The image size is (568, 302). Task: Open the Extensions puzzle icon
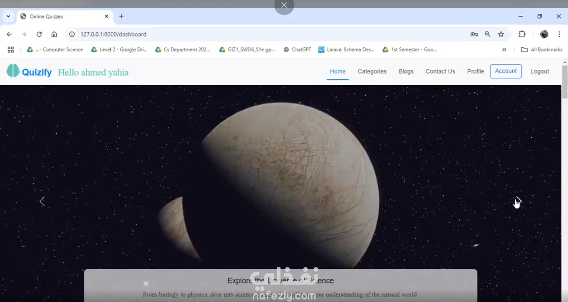point(522,34)
